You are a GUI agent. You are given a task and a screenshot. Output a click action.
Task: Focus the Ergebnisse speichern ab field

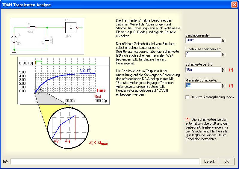[x=203, y=54]
